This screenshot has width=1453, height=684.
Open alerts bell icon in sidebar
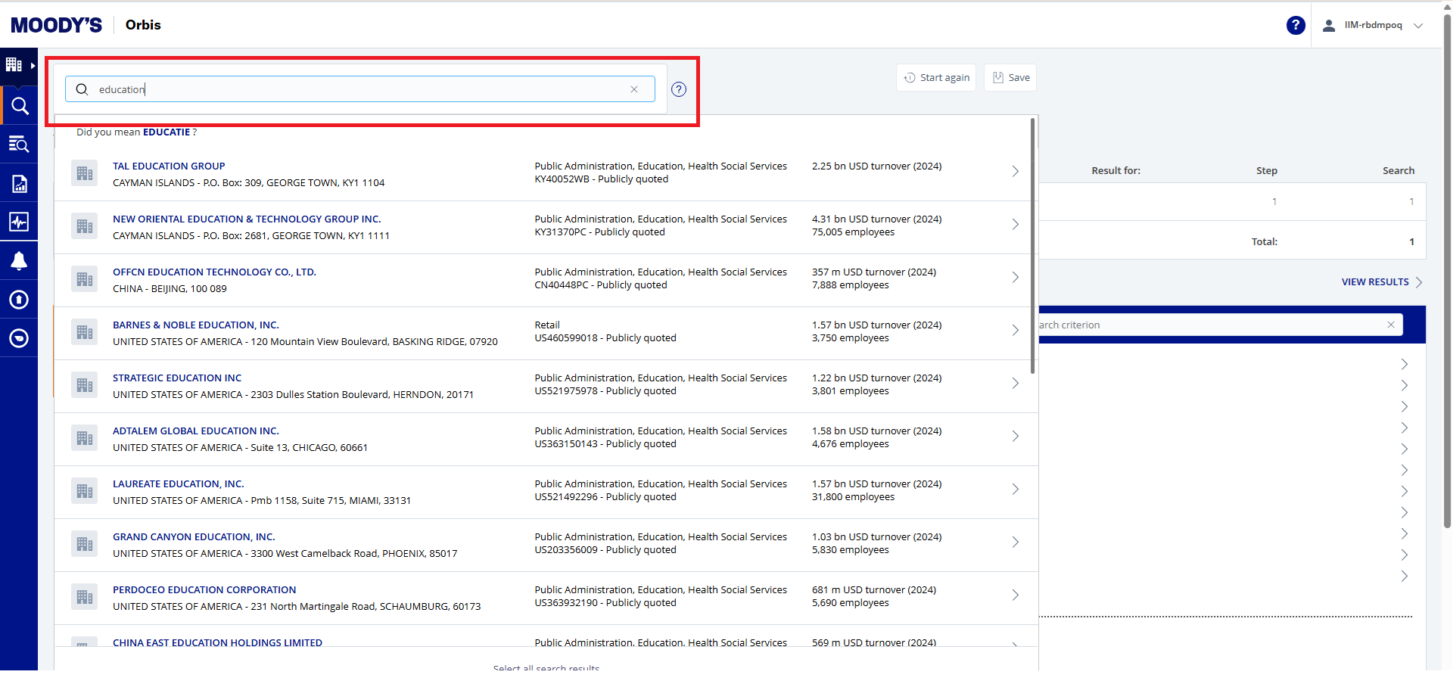click(x=19, y=261)
